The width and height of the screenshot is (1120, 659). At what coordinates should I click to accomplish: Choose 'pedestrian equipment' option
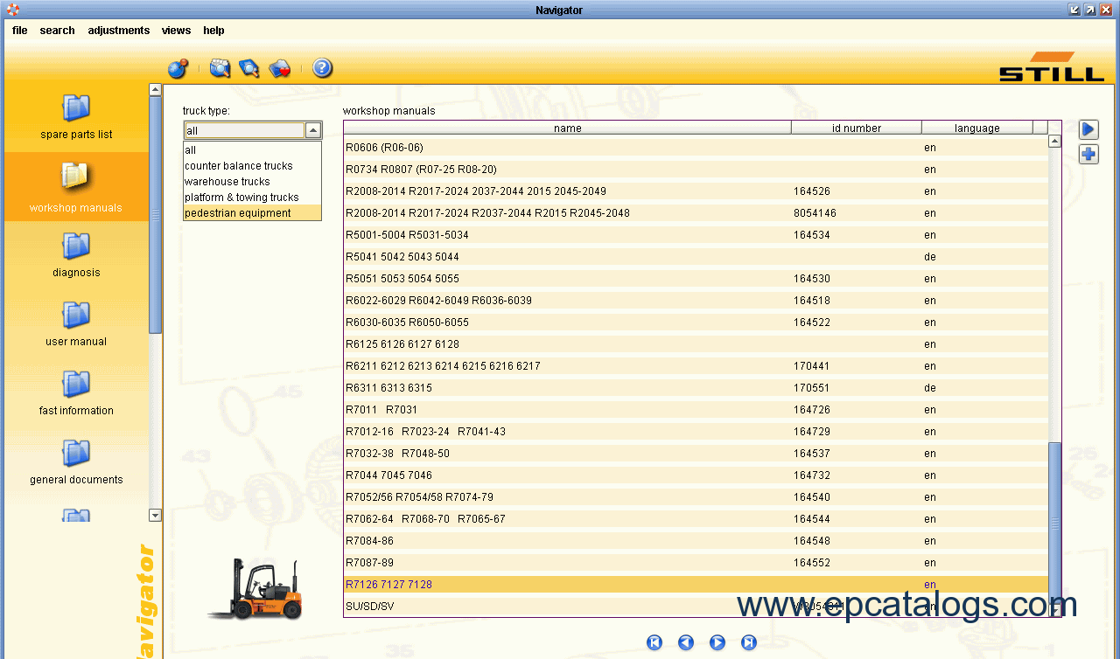click(x=252, y=213)
